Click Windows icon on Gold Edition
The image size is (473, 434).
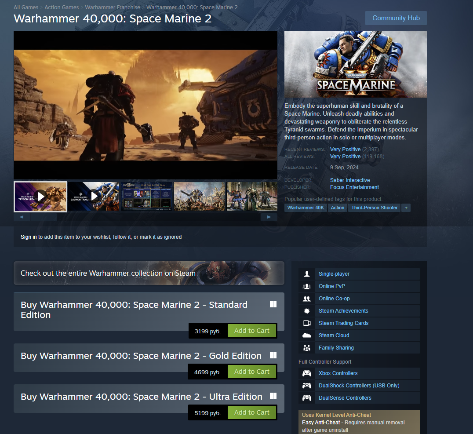(x=273, y=355)
